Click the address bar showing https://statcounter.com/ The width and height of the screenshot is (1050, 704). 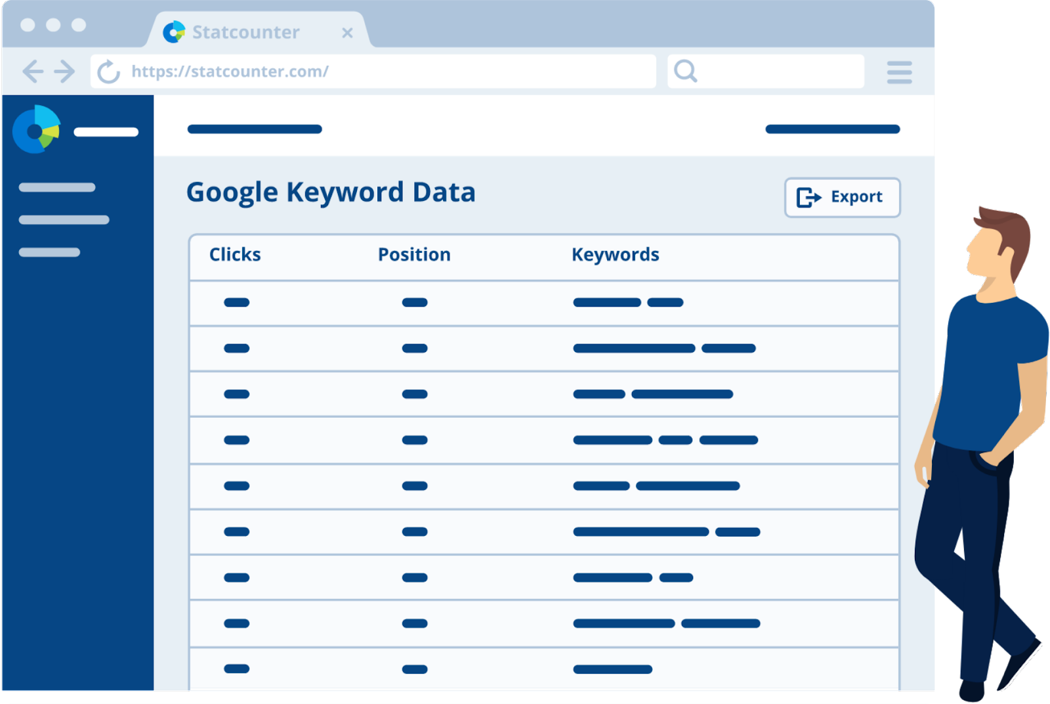373,71
